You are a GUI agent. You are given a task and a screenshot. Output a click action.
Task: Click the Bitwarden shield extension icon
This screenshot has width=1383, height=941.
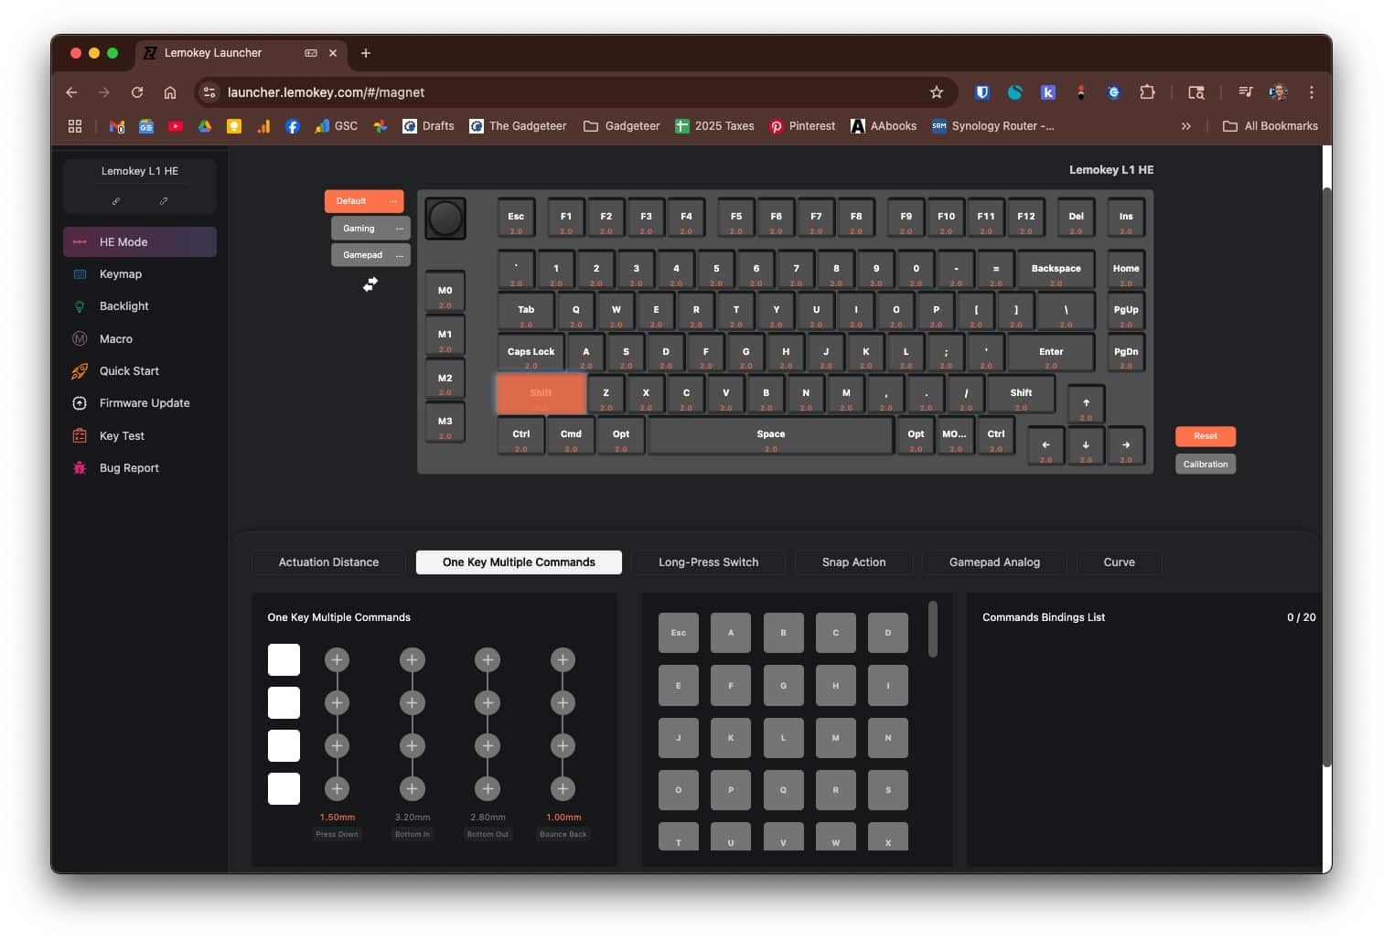point(982,92)
